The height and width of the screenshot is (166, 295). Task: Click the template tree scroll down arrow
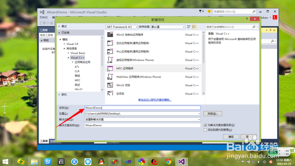tap(102, 90)
